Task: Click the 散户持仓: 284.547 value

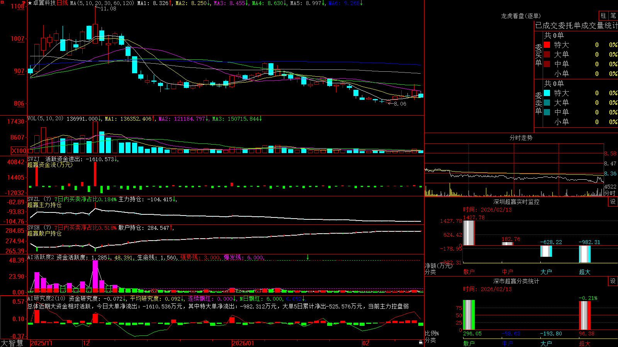Action: tap(146, 228)
